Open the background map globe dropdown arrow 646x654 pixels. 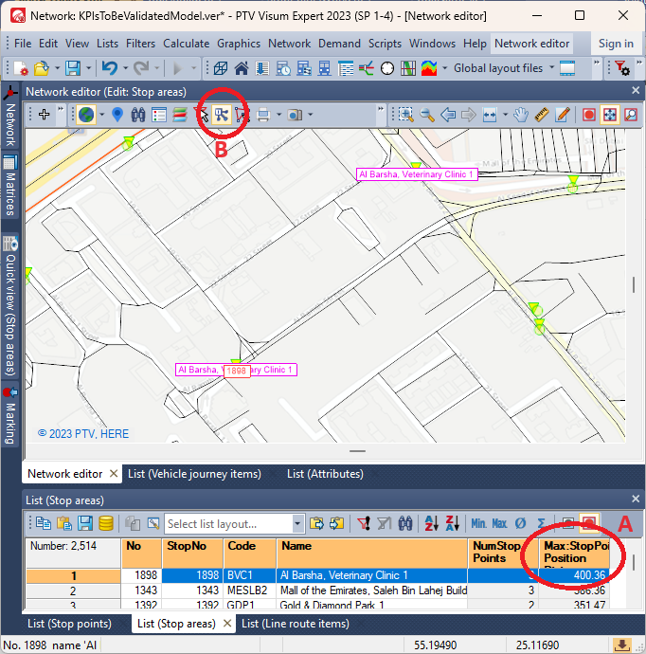click(x=102, y=115)
